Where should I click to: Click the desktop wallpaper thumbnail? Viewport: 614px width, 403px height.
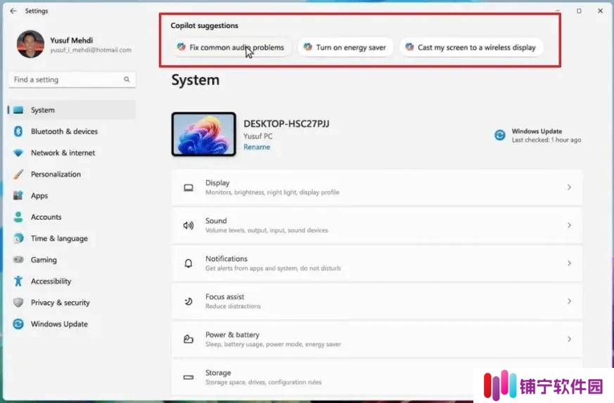(x=204, y=135)
